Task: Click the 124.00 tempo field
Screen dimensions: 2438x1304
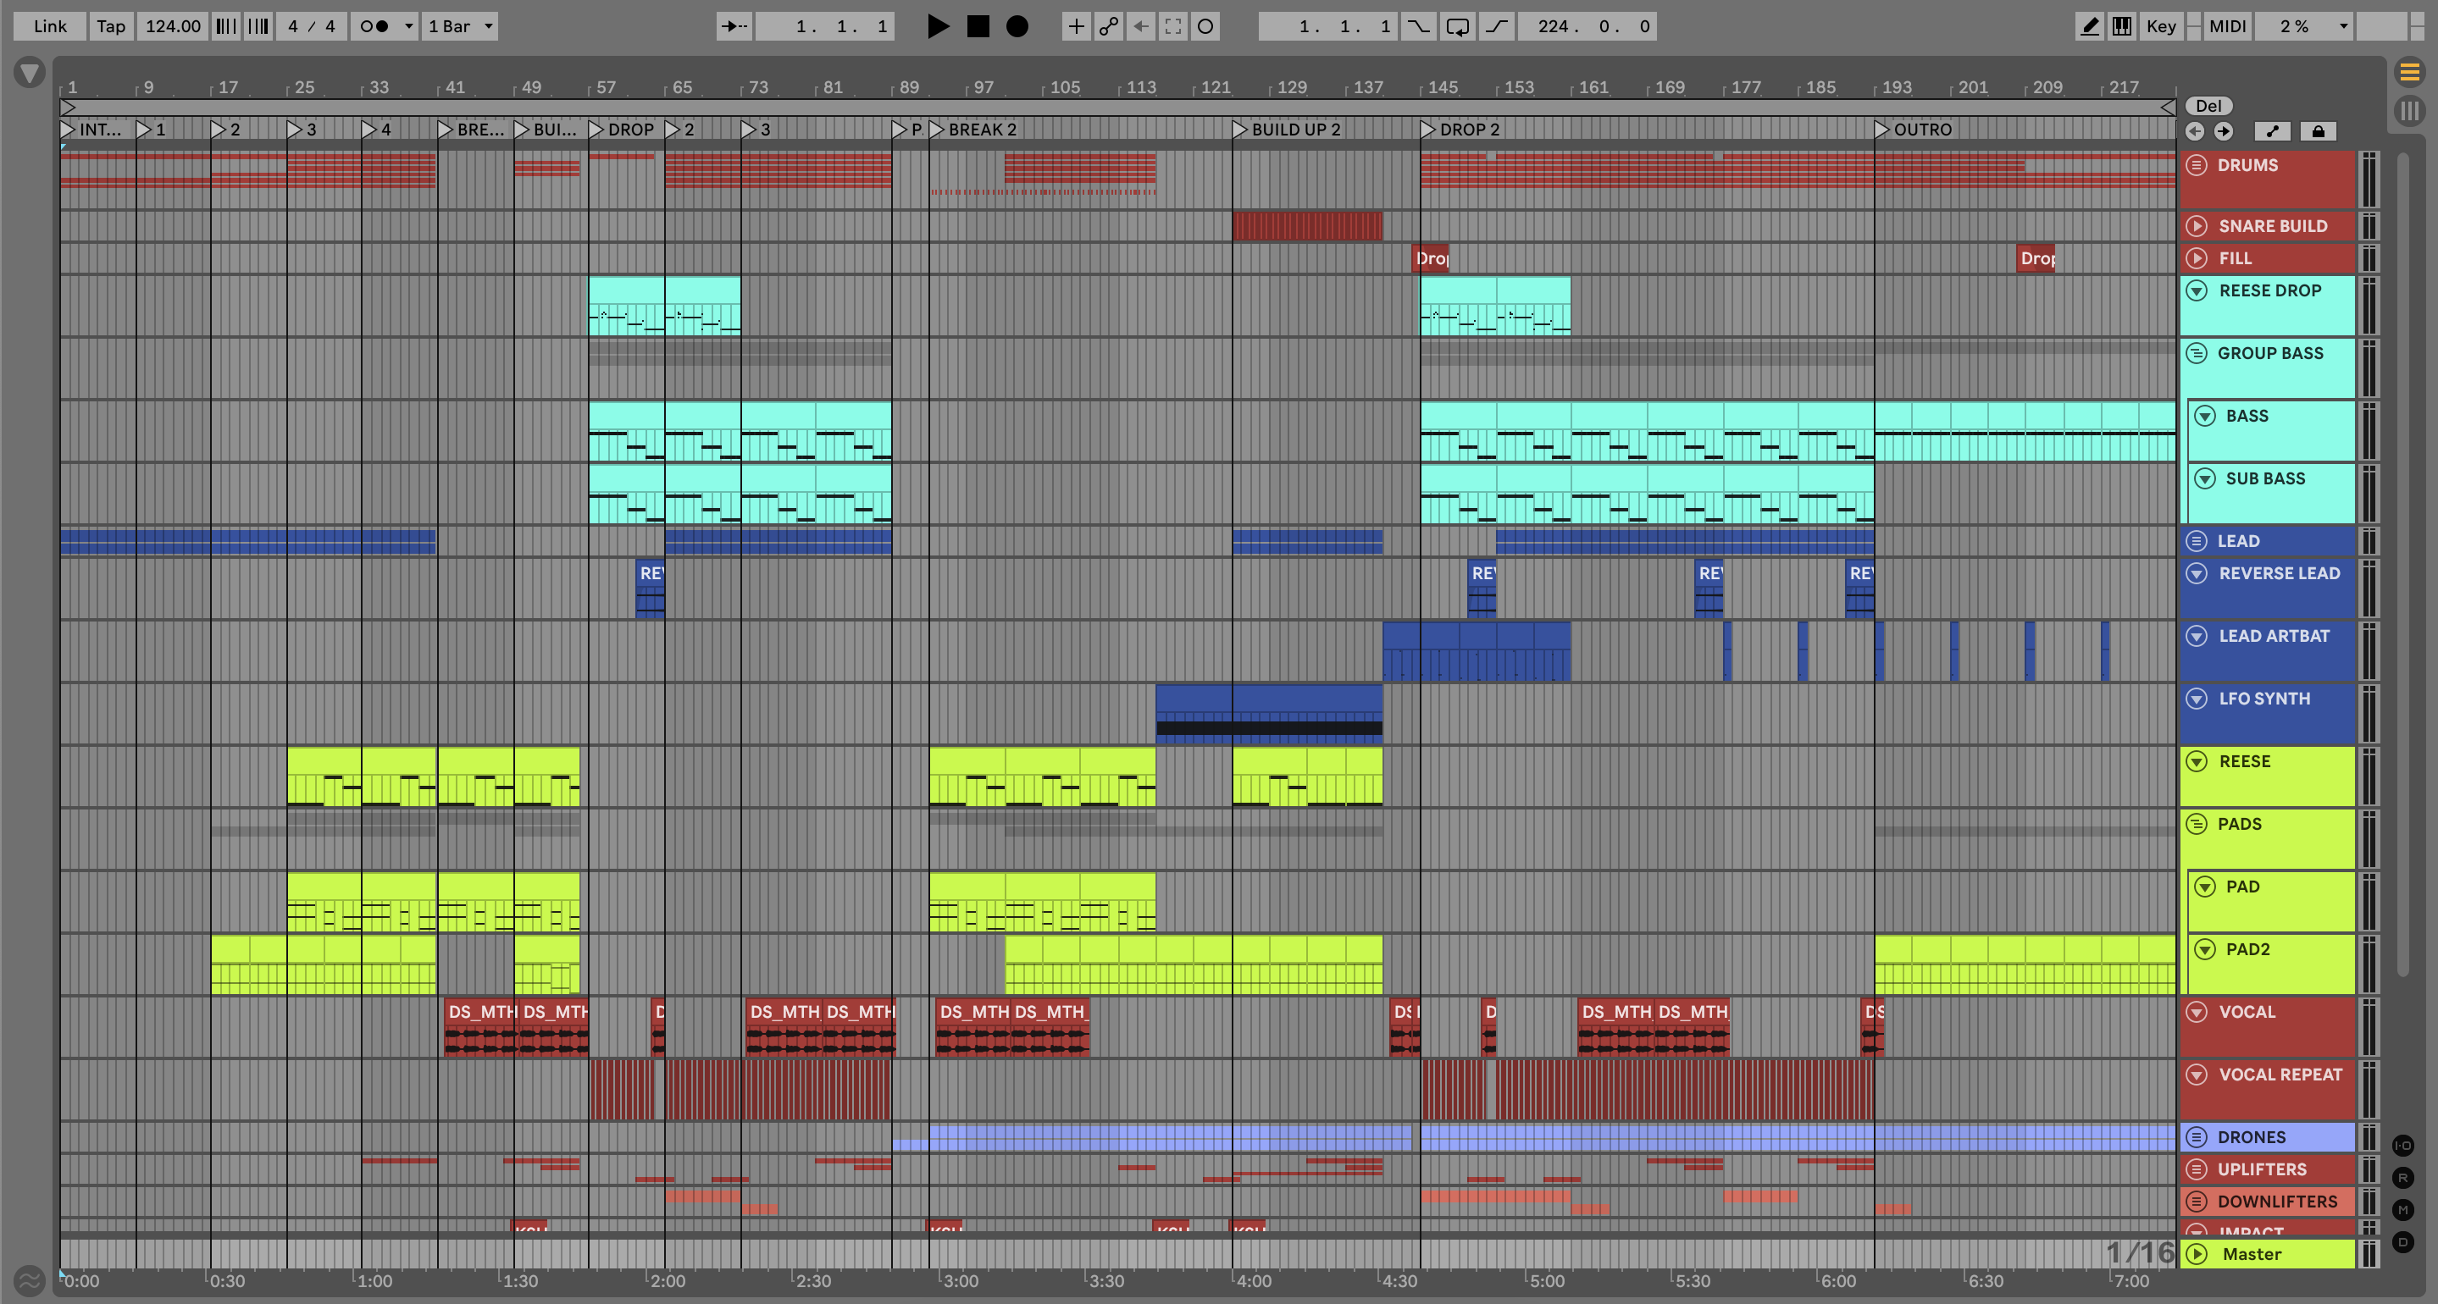Action: click(172, 26)
